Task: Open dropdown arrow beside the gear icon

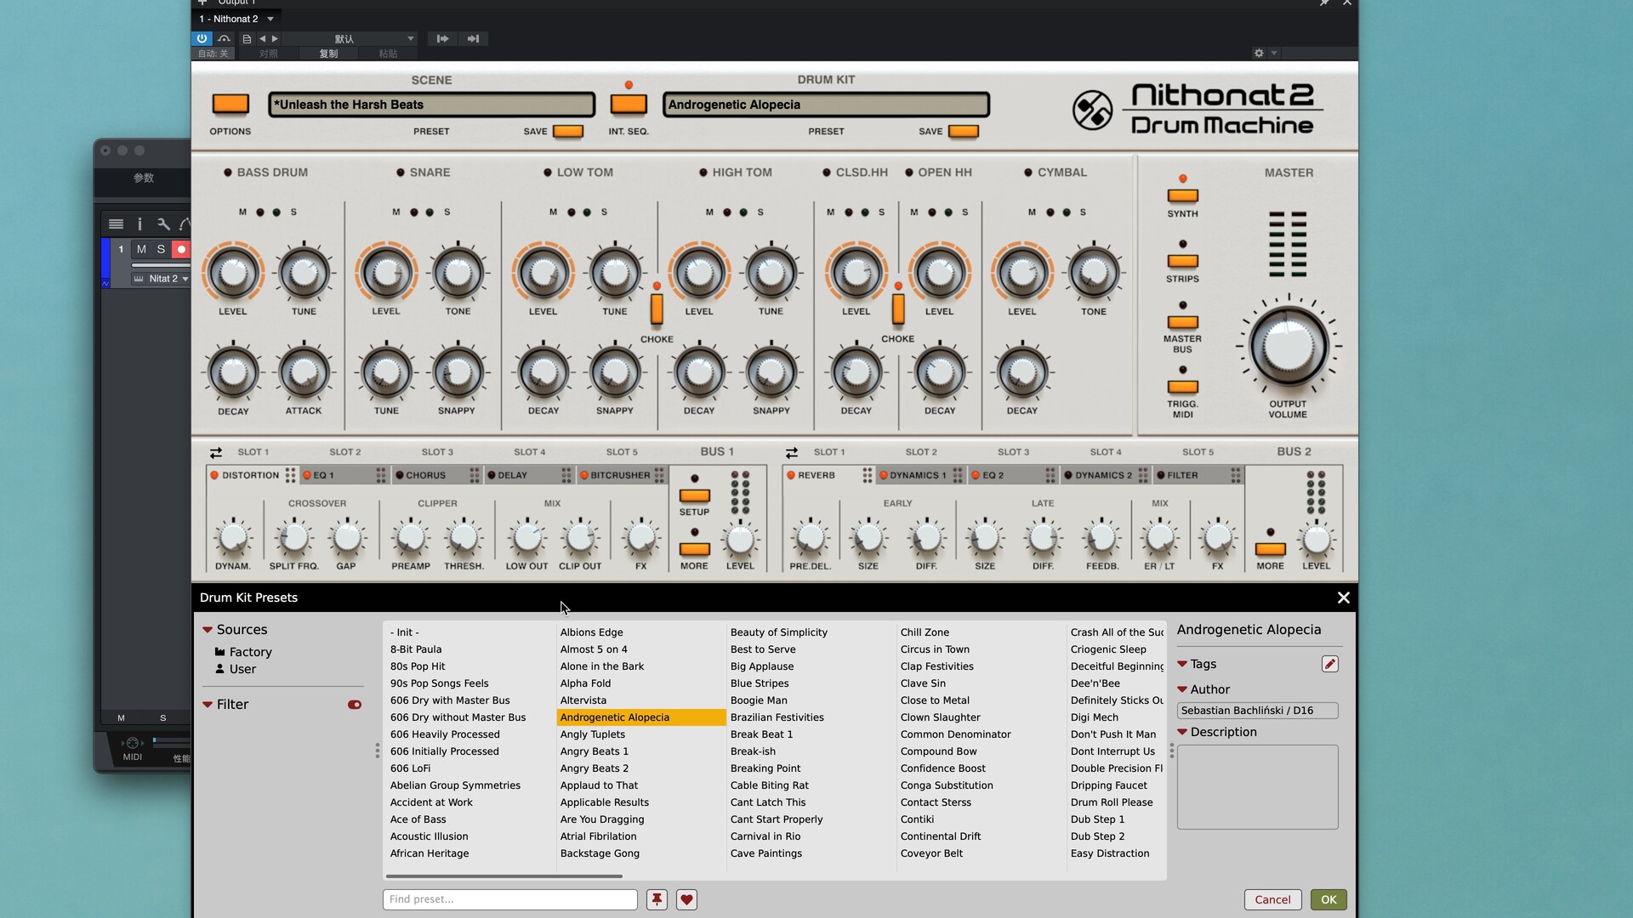Action: click(x=1274, y=53)
